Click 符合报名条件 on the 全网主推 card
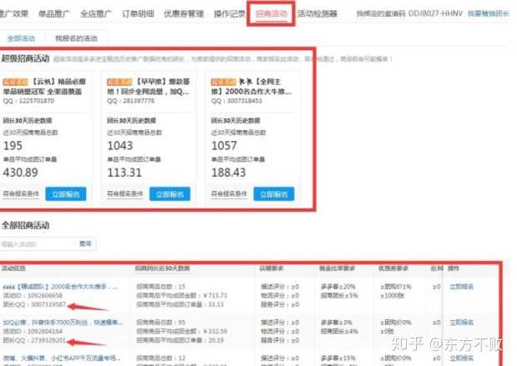The width and height of the screenshot is (517, 366). [x=229, y=194]
